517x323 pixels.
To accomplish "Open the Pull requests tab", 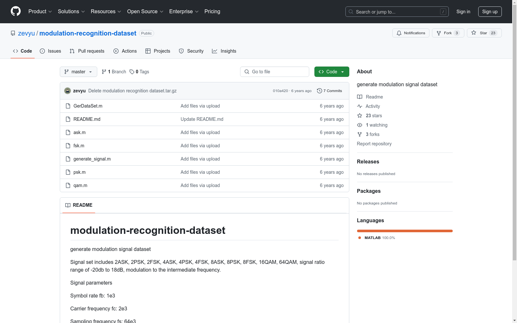I will (x=87, y=51).
